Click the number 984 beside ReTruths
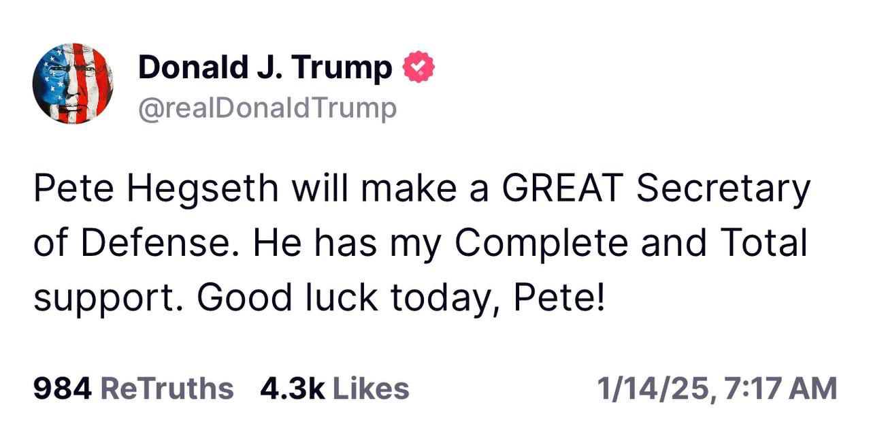Image resolution: width=871 pixels, height=426 pixels. click(62, 389)
